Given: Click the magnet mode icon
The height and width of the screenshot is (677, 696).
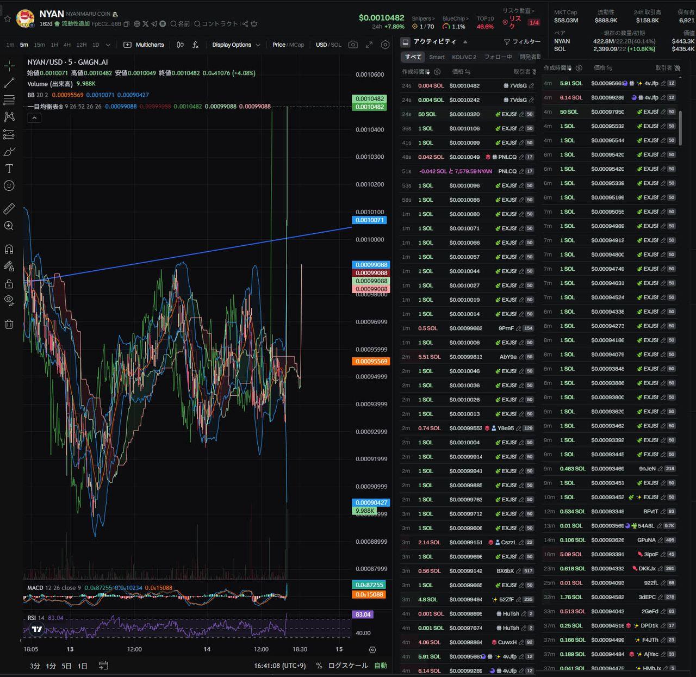Looking at the screenshot, I should coord(9,250).
